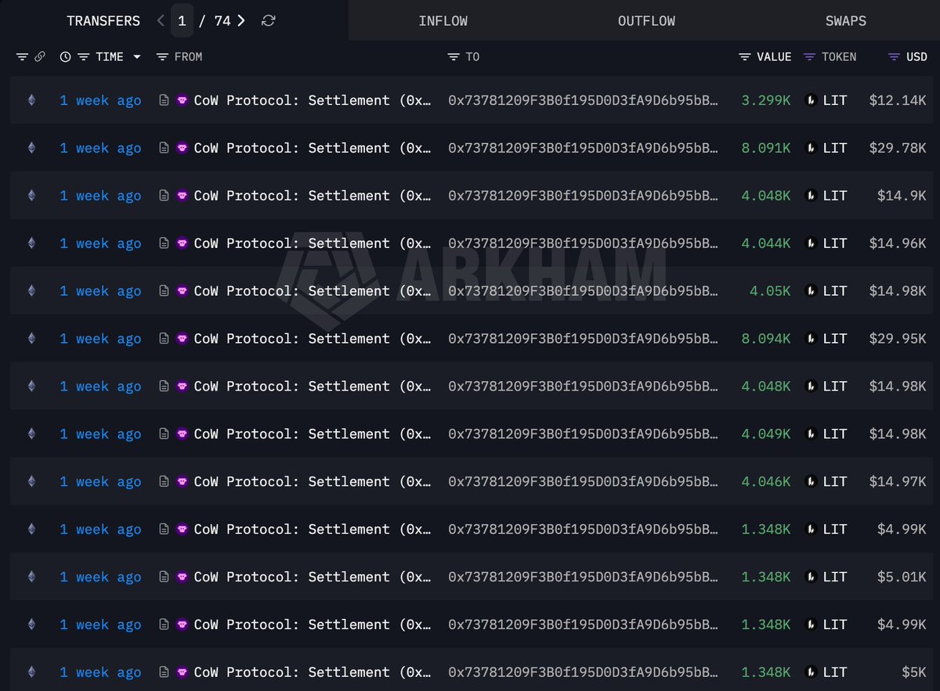Open the SWAPS tab
The width and height of the screenshot is (940, 691).
click(846, 21)
